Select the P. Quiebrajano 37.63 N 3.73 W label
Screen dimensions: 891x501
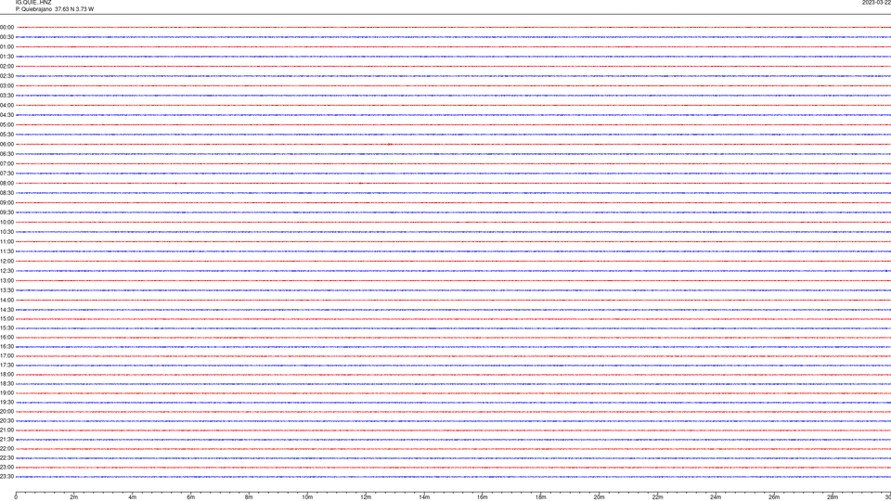tap(55, 9)
